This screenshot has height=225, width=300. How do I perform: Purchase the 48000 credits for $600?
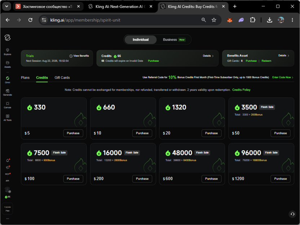point(211,179)
